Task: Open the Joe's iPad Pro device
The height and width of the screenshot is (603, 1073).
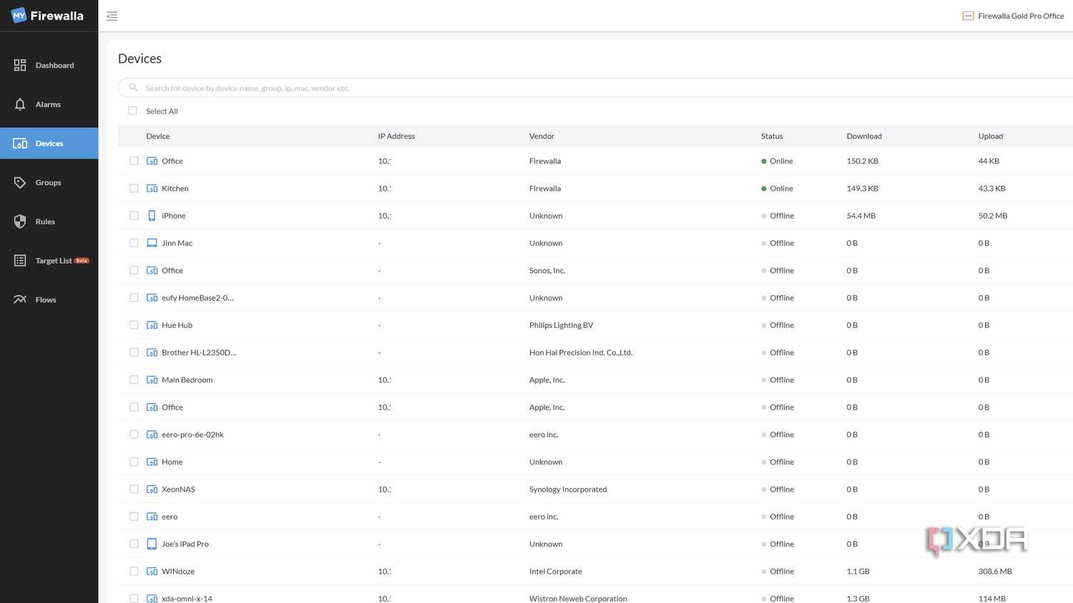Action: 185,544
